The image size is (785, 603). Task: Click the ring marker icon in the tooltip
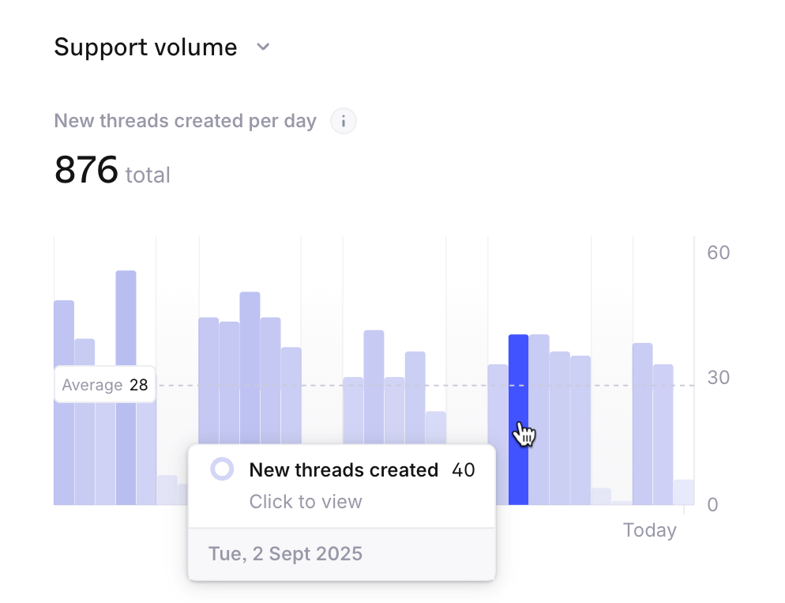(x=223, y=469)
